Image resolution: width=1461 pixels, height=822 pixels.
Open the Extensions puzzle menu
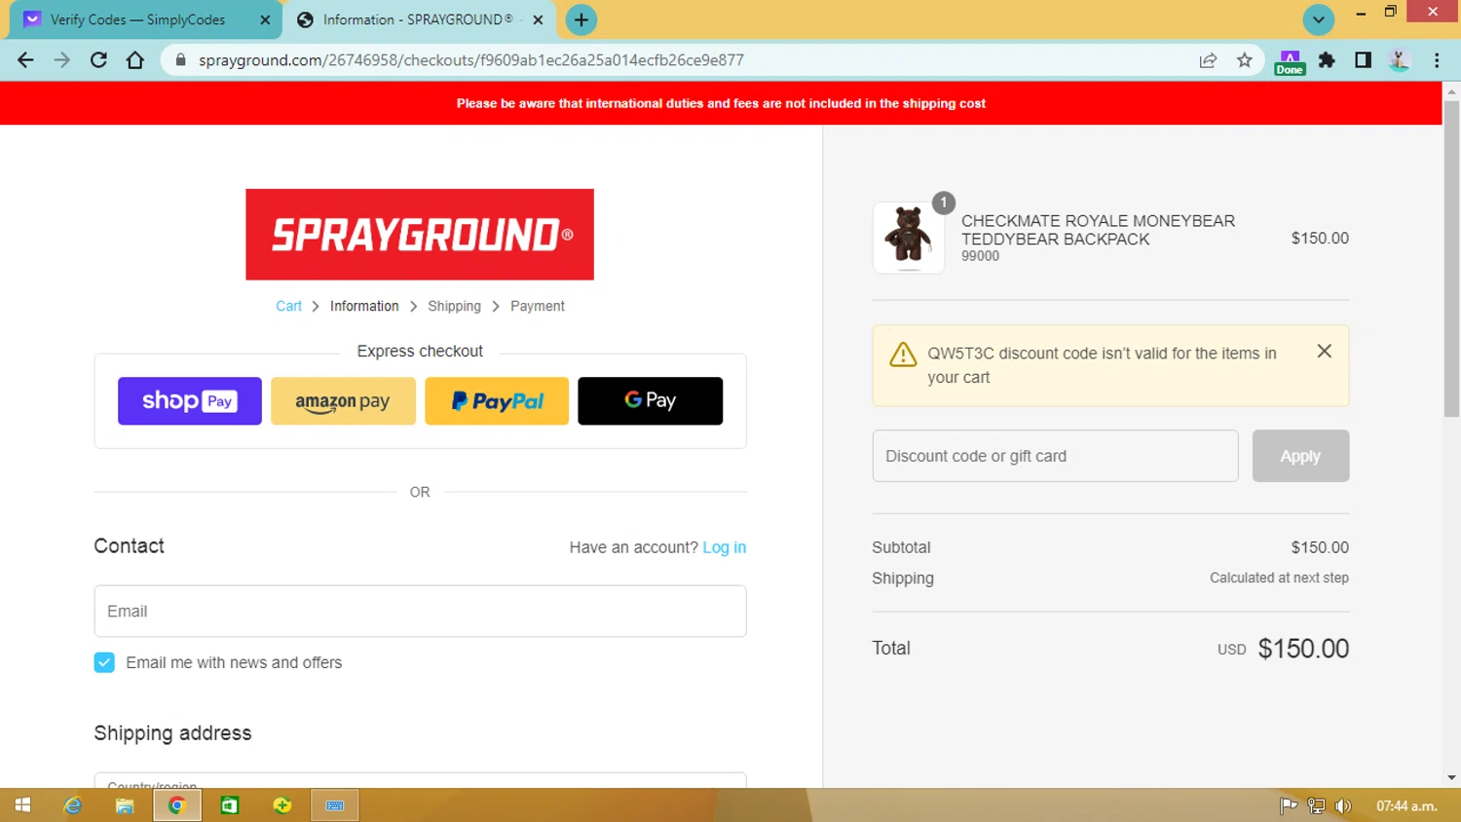tap(1327, 60)
